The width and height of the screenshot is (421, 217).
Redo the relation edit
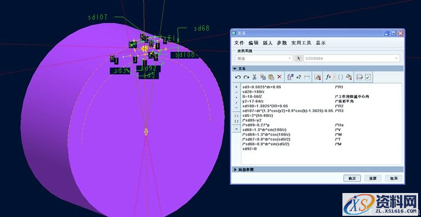pos(246,77)
